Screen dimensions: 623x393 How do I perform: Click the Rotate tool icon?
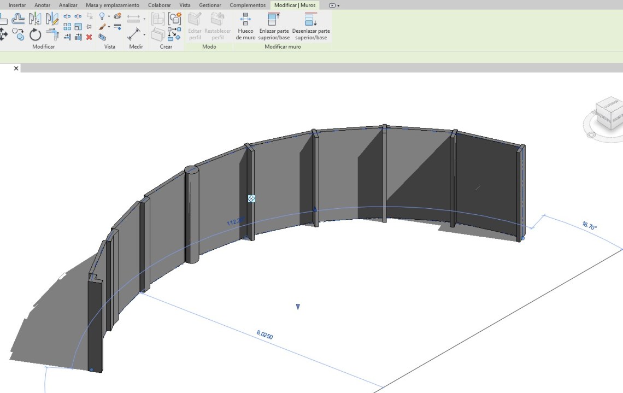point(36,35)
